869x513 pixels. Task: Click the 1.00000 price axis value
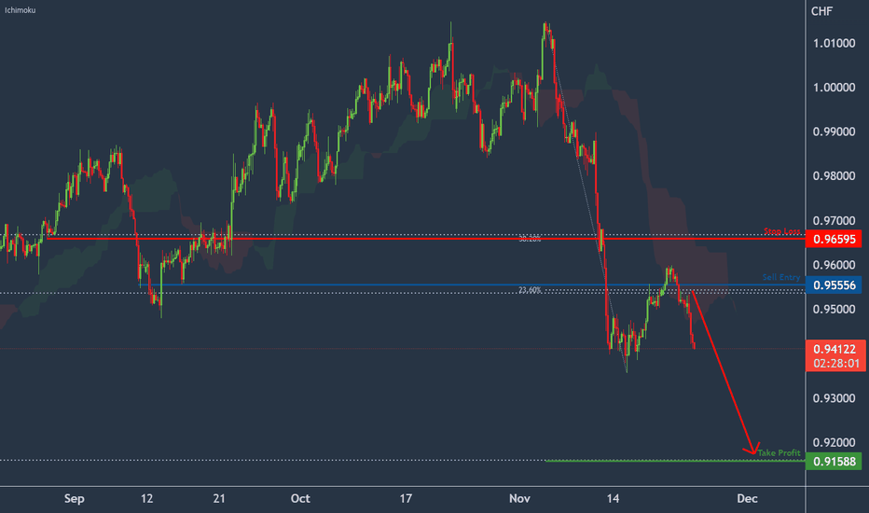tap(835, 88)
